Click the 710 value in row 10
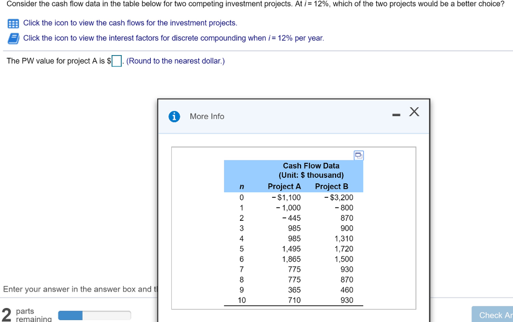513x322 pixels. click(x=295, y=300)
